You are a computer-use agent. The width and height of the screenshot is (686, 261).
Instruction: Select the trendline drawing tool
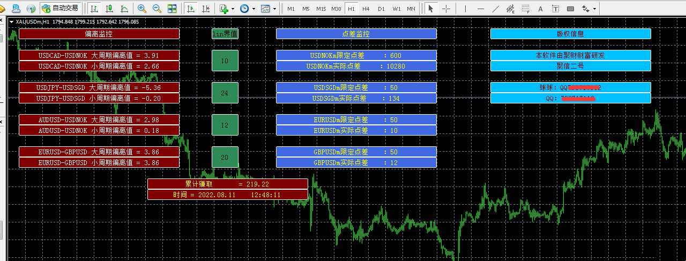(495, 9)
